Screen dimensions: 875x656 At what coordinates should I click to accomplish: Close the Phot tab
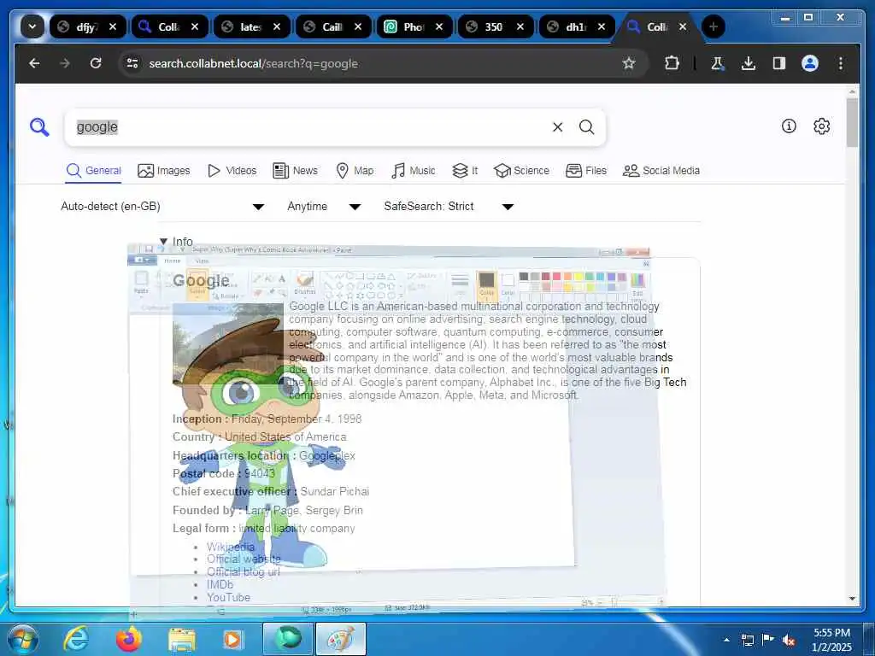click(x=439, y=26)
